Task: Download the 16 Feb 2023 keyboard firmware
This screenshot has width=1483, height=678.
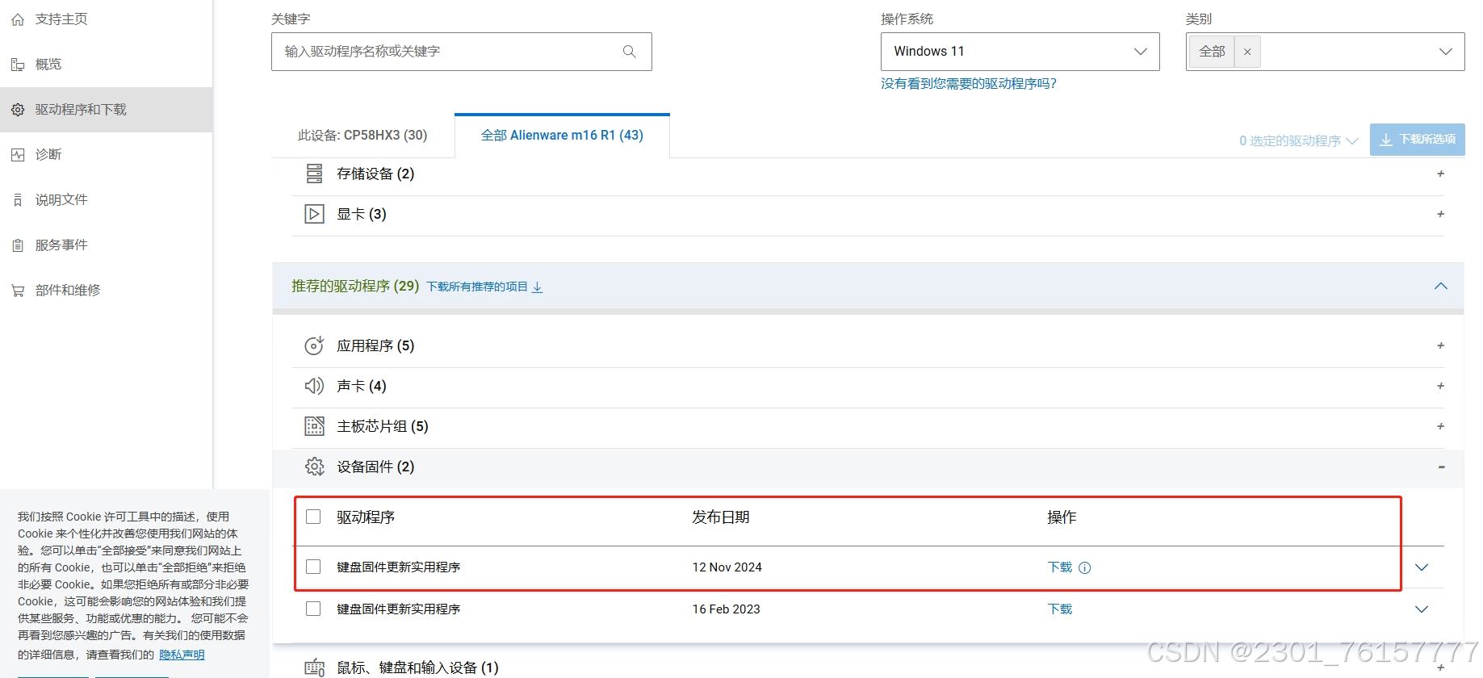Action: (1059, 609)
